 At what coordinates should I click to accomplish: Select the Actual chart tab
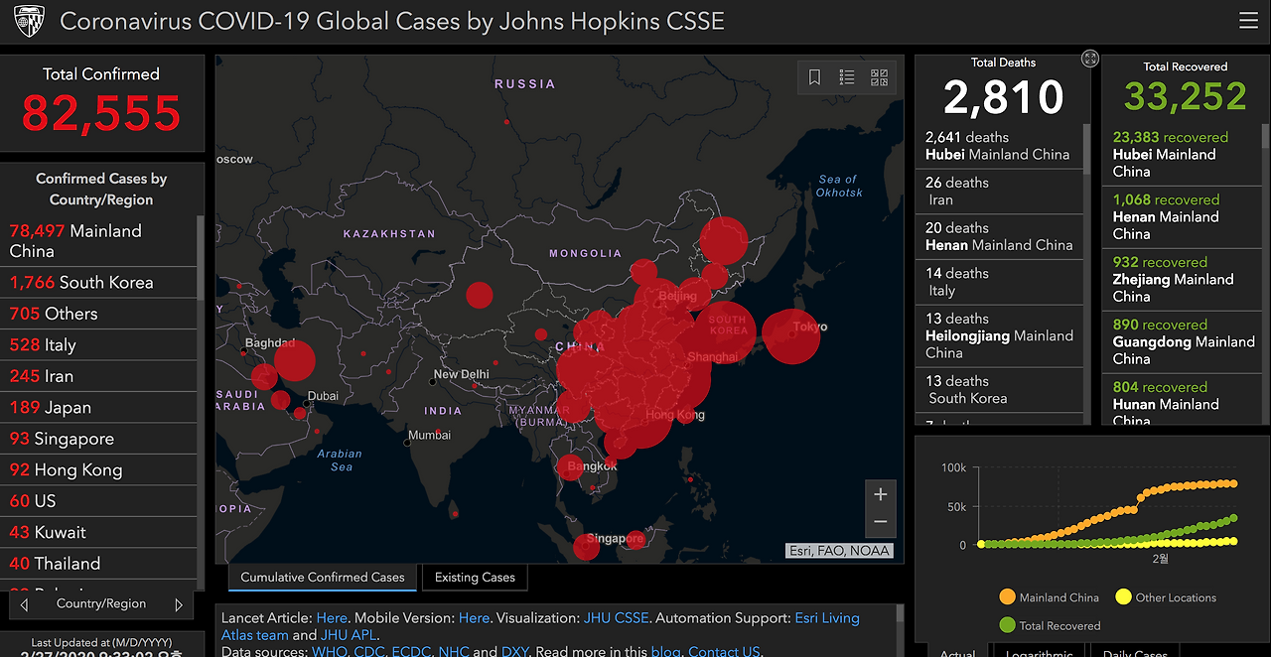(957, 652)
